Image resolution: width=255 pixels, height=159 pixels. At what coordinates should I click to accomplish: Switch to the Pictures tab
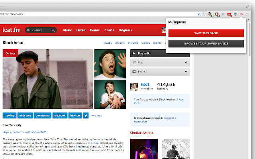[x=133, y=43]
